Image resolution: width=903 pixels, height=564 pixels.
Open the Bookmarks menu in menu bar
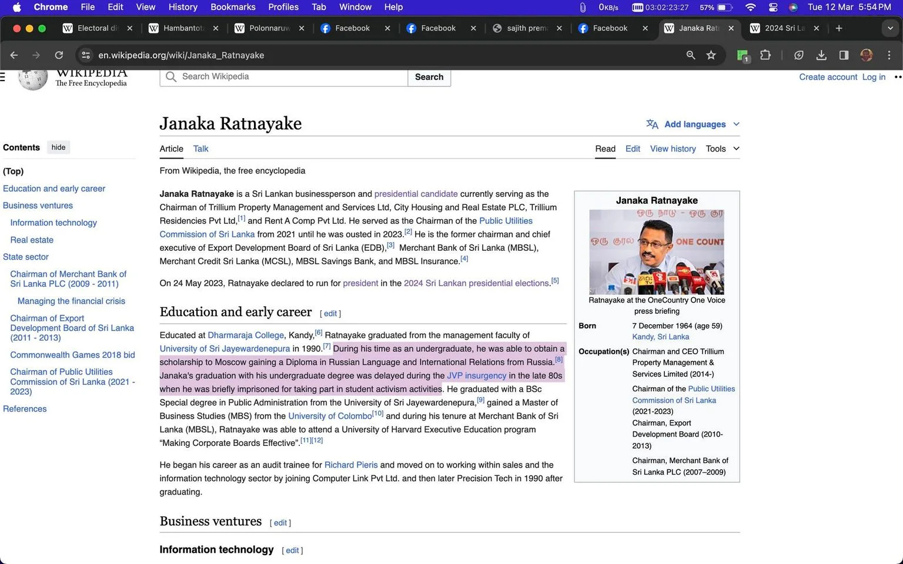pos(233,7)
